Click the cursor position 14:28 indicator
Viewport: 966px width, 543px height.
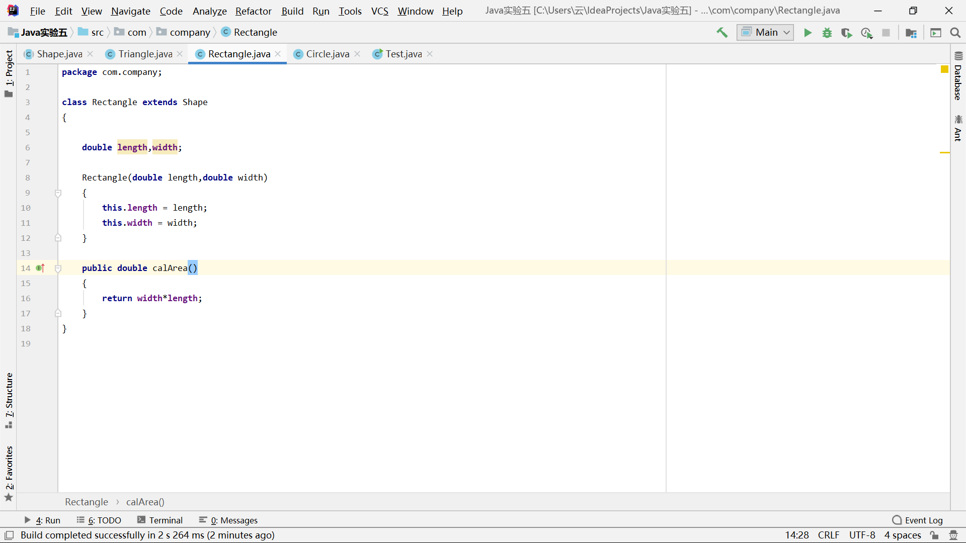(x=797, y=535)
